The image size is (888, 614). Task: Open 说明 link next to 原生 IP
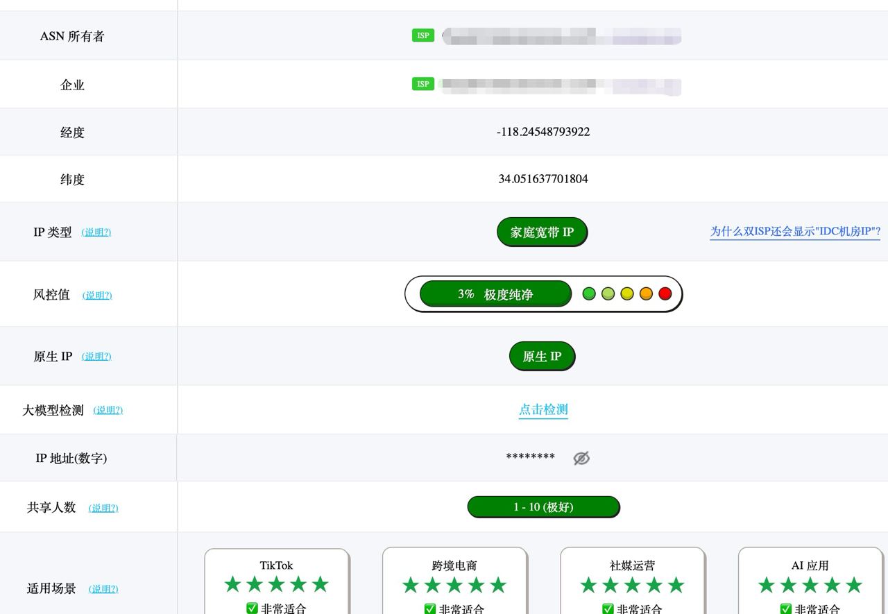coord(96,357)
